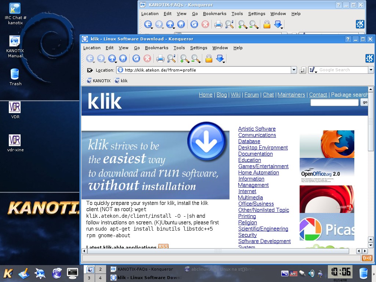The width and height of the screenshot is (376, 282).
Task: Print the klik page using the printer icon
Action: click(x=160, y=58)
